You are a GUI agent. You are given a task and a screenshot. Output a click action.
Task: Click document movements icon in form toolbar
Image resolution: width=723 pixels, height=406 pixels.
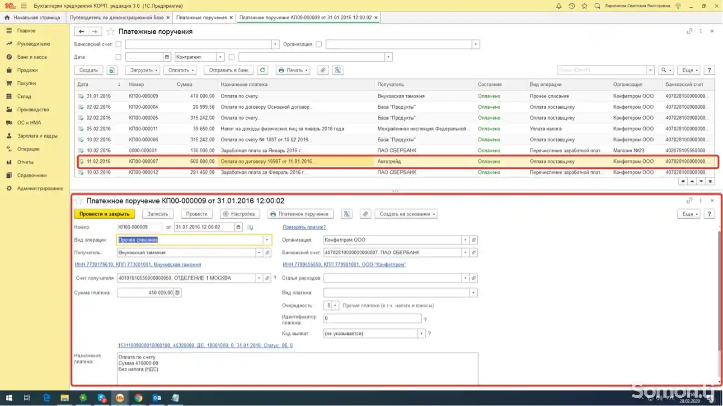point(347,214)
